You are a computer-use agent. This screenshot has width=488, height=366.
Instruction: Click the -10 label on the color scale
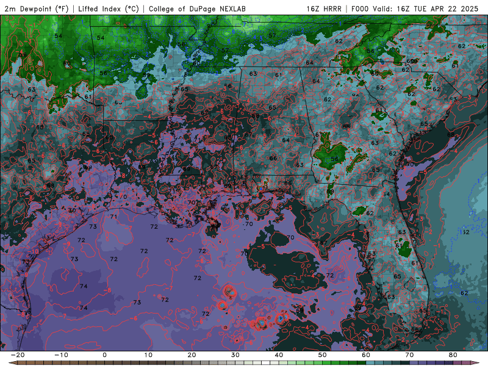point(61,355)
